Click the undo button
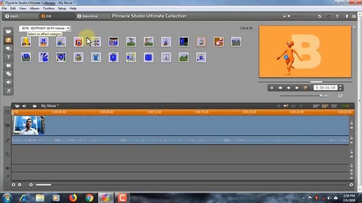 click(x=320, y=16)
